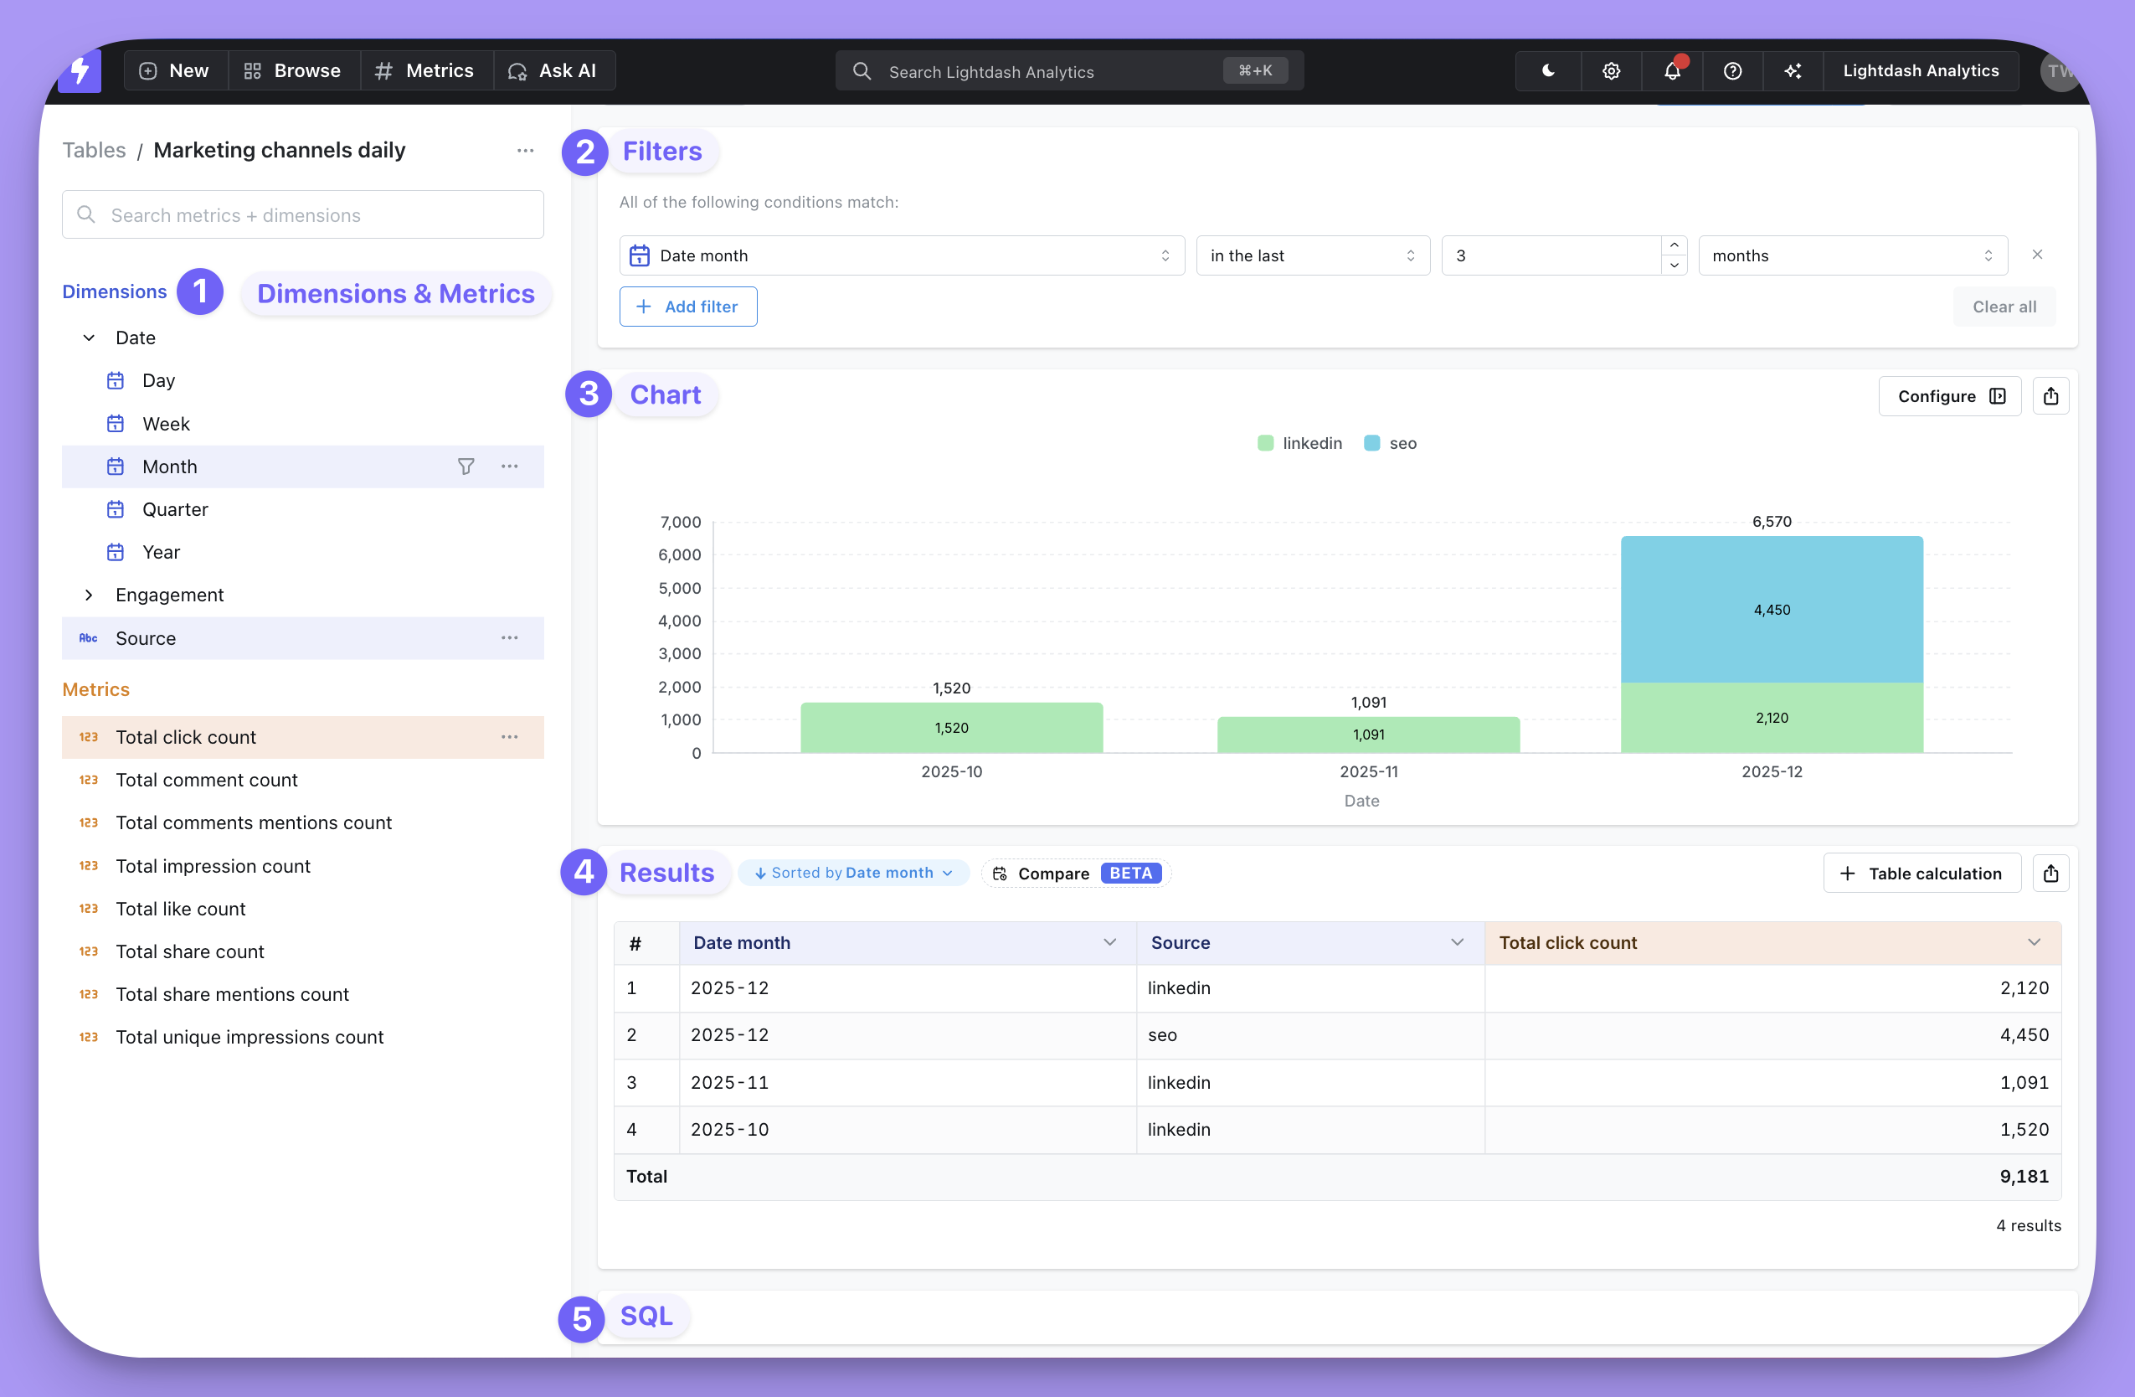Collapse the Date dimension group
The height and width of the screenshot is (1397, 2135).
point(89,338)
